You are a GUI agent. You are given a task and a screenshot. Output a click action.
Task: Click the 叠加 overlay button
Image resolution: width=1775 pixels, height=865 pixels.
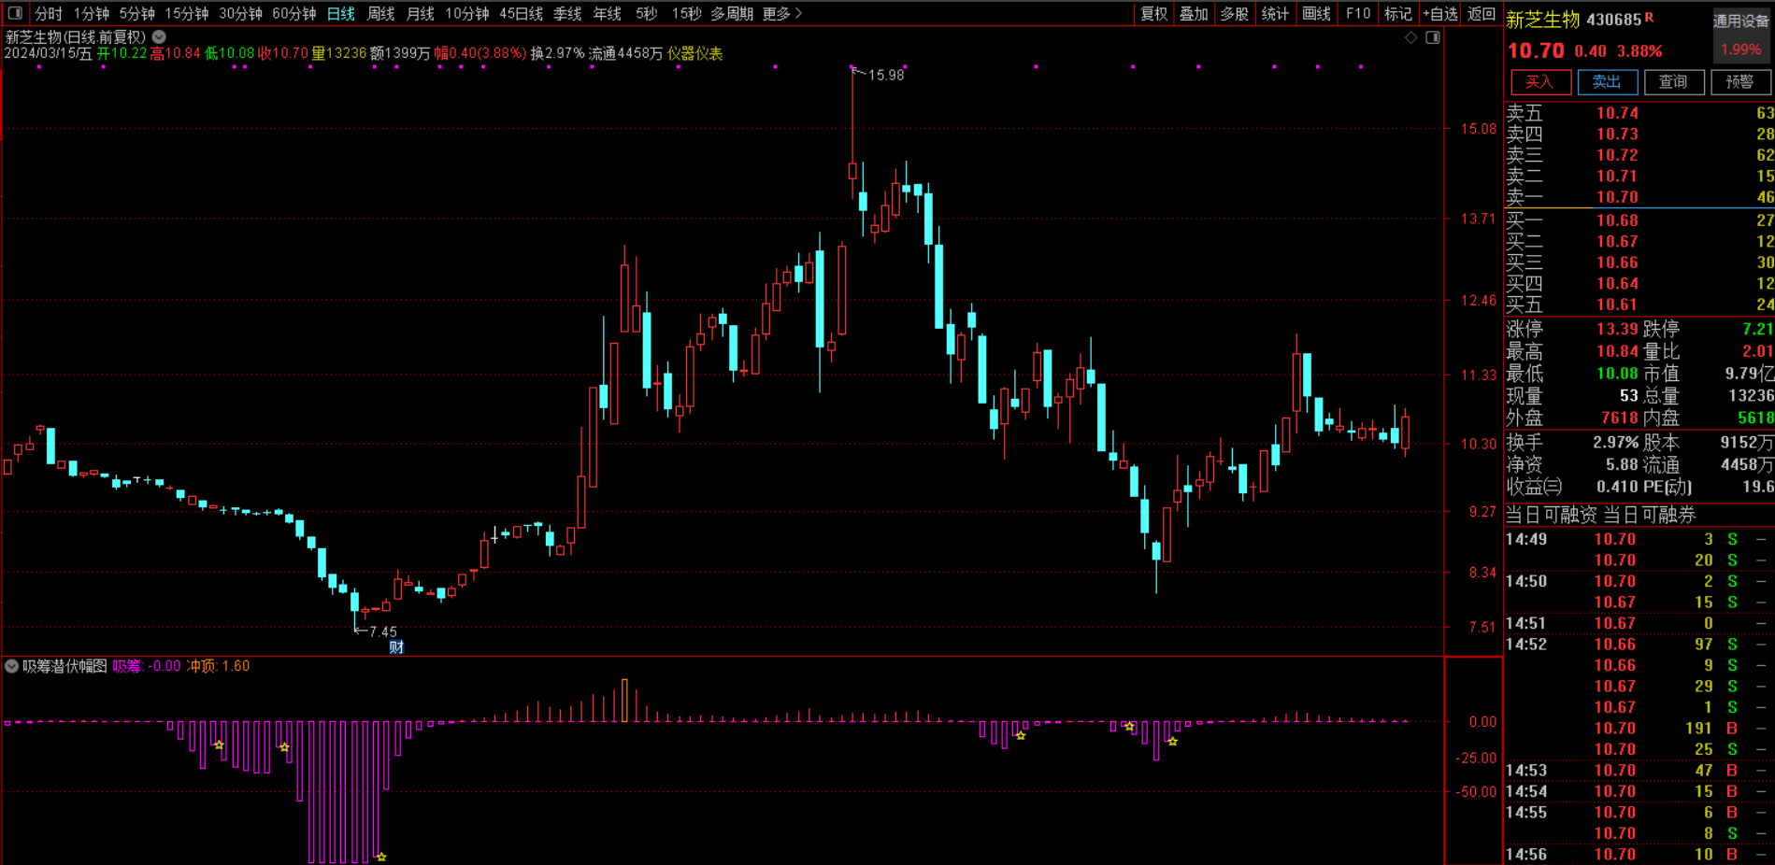tap(1195, 13)
